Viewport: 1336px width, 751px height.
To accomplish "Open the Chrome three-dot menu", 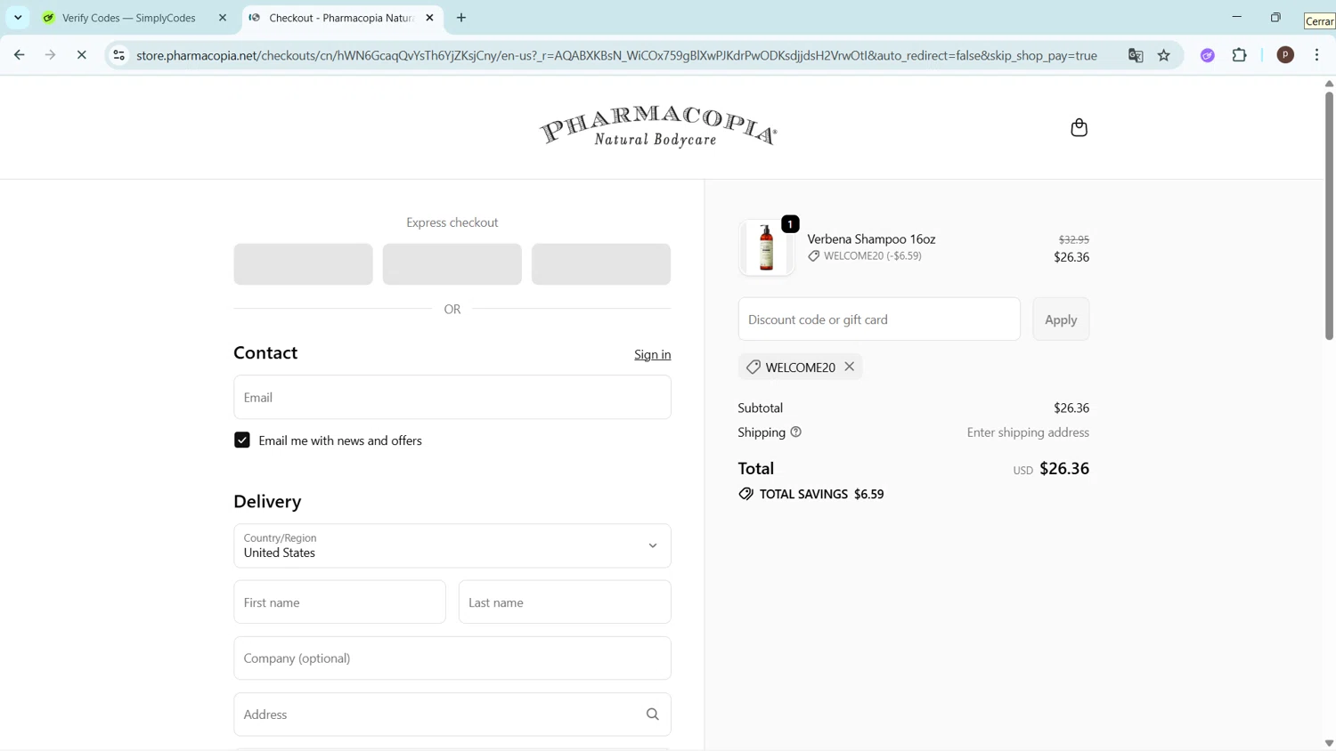I will pyautogui.click(x=1317, y=55).
